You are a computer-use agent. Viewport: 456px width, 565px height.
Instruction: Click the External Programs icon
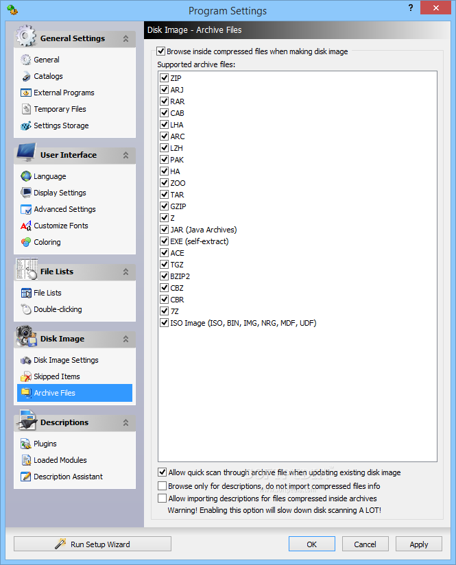tap(26, 93)
